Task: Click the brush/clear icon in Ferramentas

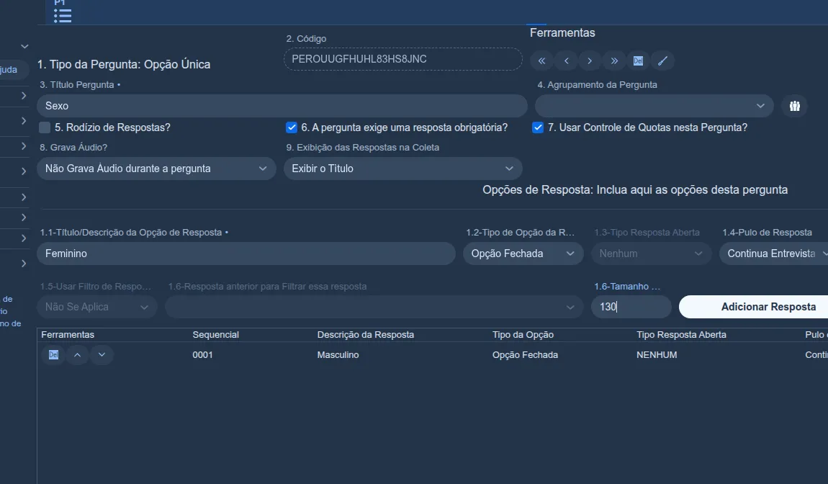Action: [662, 60]
